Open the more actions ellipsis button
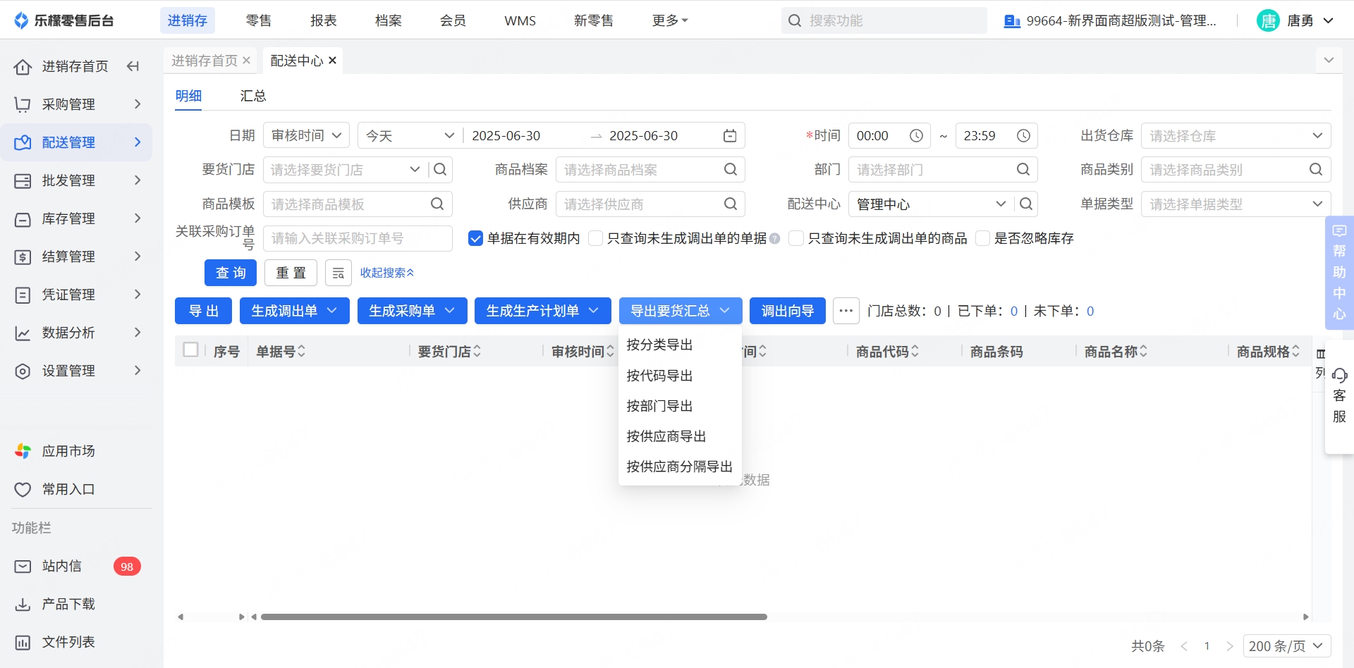Image resolution: width=1354 pixels, height=668 pixels. [846, 311]
